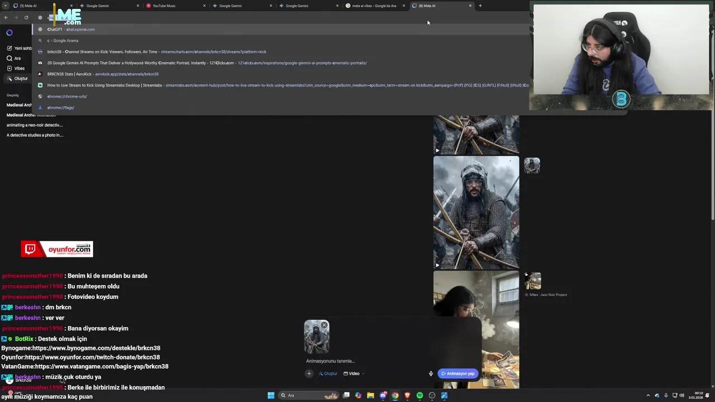
Task: Go back with the browser back arrow
Action: [x=6, y=17]
